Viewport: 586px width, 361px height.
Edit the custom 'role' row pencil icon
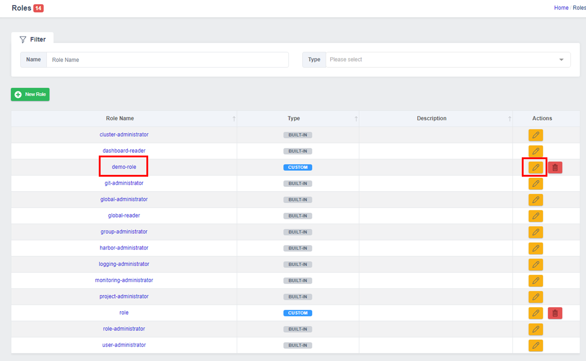[x=535, y=313]
